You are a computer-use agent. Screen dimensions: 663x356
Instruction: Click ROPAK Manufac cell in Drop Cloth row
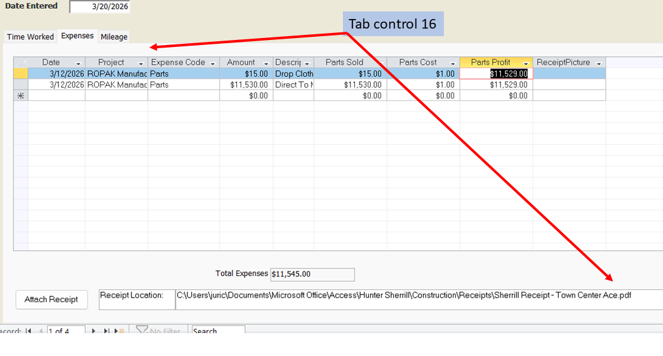point(116,74)
